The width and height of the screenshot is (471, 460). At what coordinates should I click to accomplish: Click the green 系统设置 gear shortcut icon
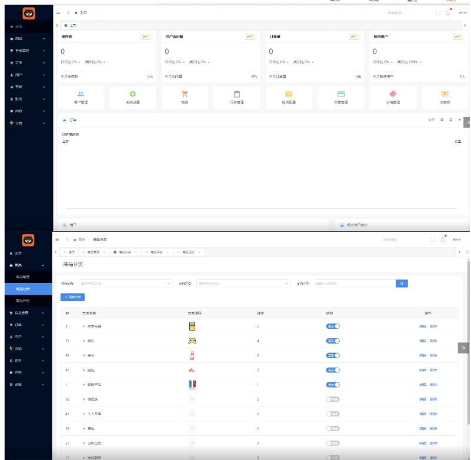133,94
